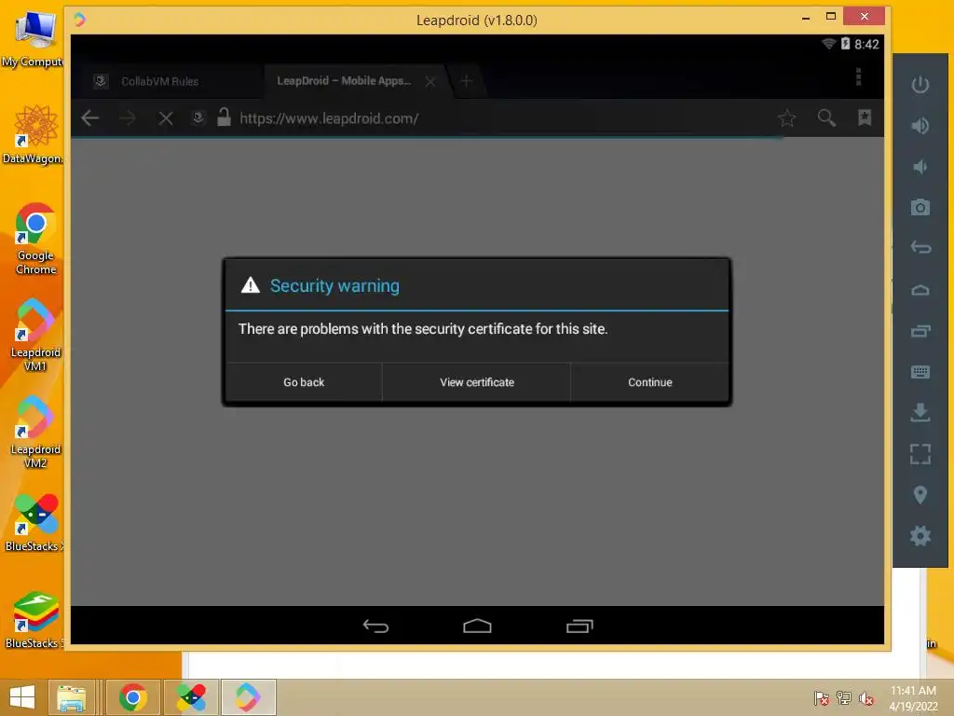
Task: Click View certificate button
Action: point(476,381)
